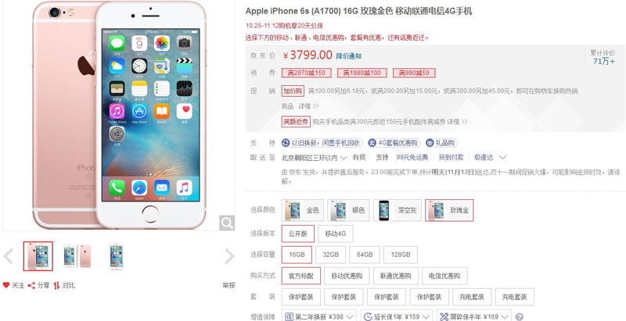This screenshot has width=626, height=321.
Task: Click the help question mark icon
Action: [x=519, y=317]
